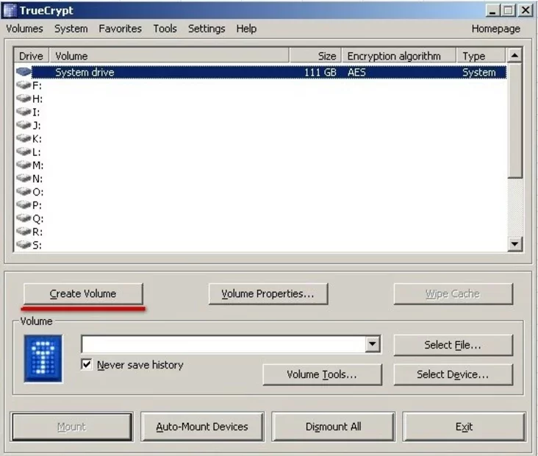Select the K: drive slot icon
The width and height of the screenshot is (538, 456).
(x=24, y=138)
